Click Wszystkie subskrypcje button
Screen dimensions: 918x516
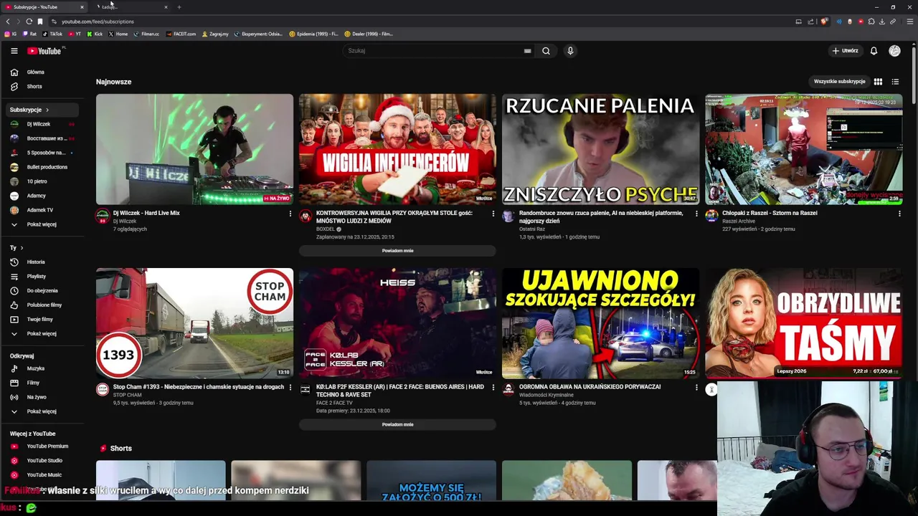coord(839,82)
